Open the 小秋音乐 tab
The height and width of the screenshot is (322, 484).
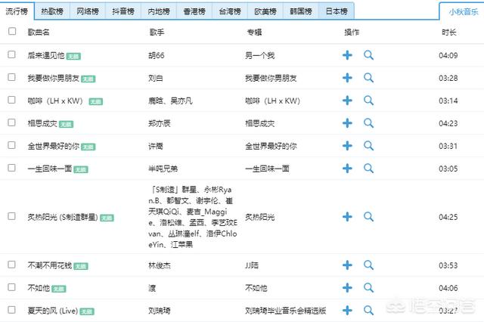tap(461, 12)
